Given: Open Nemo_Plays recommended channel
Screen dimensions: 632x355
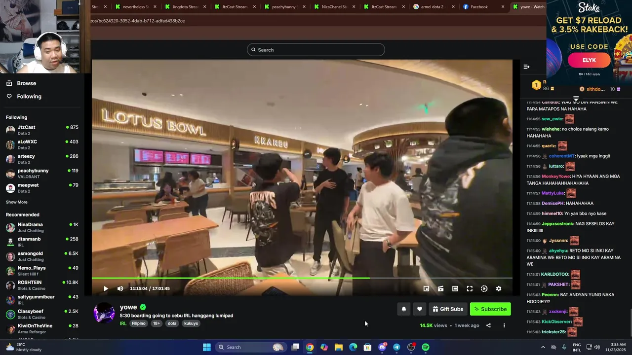Looking at the screenshot, I should coord(42,271).
